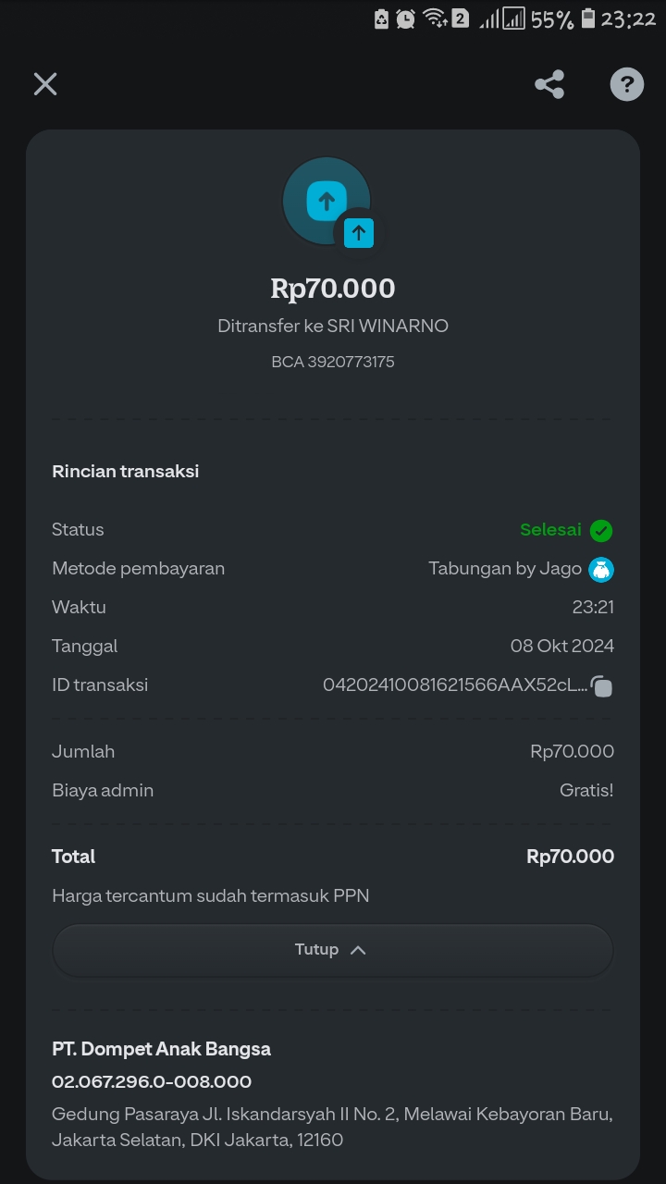Copy the transaction ID using copy icon
The height and width of the screenshot is (1184, 666).
(602, 686)
